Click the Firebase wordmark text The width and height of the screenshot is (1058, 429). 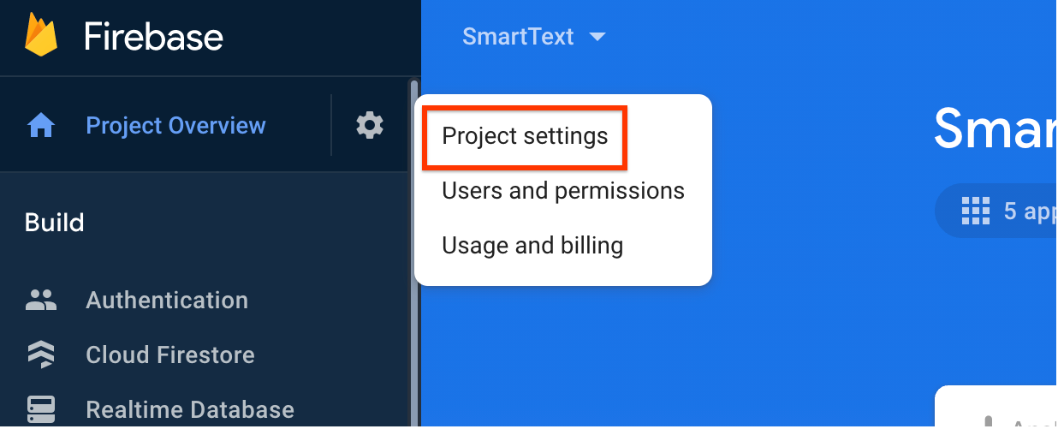(154, 37)
